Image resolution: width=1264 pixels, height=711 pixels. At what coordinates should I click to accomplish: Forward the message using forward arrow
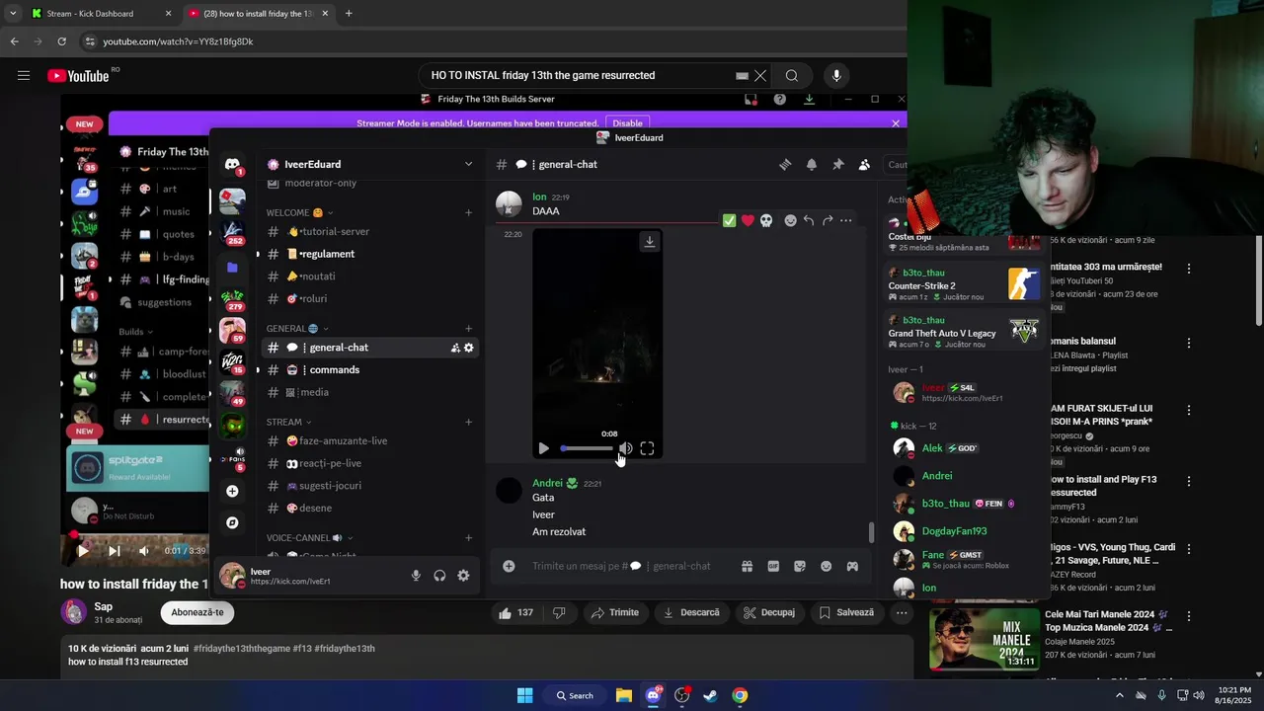coord(828,220)
